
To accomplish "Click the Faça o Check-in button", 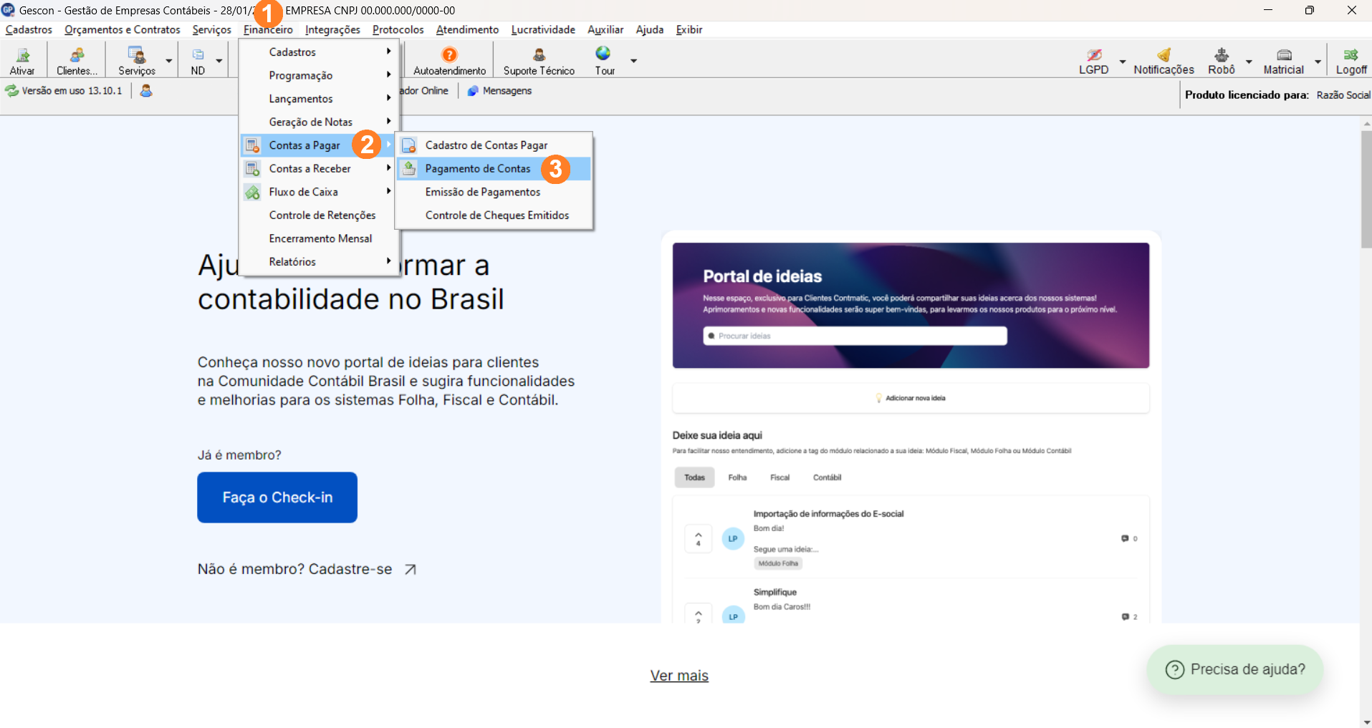I will 277,498.
